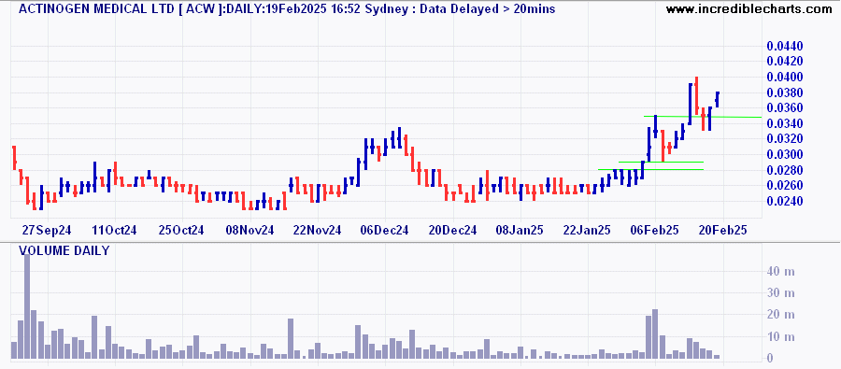Select the 0.0240 price axis label
841x369 pixels.
785,201
